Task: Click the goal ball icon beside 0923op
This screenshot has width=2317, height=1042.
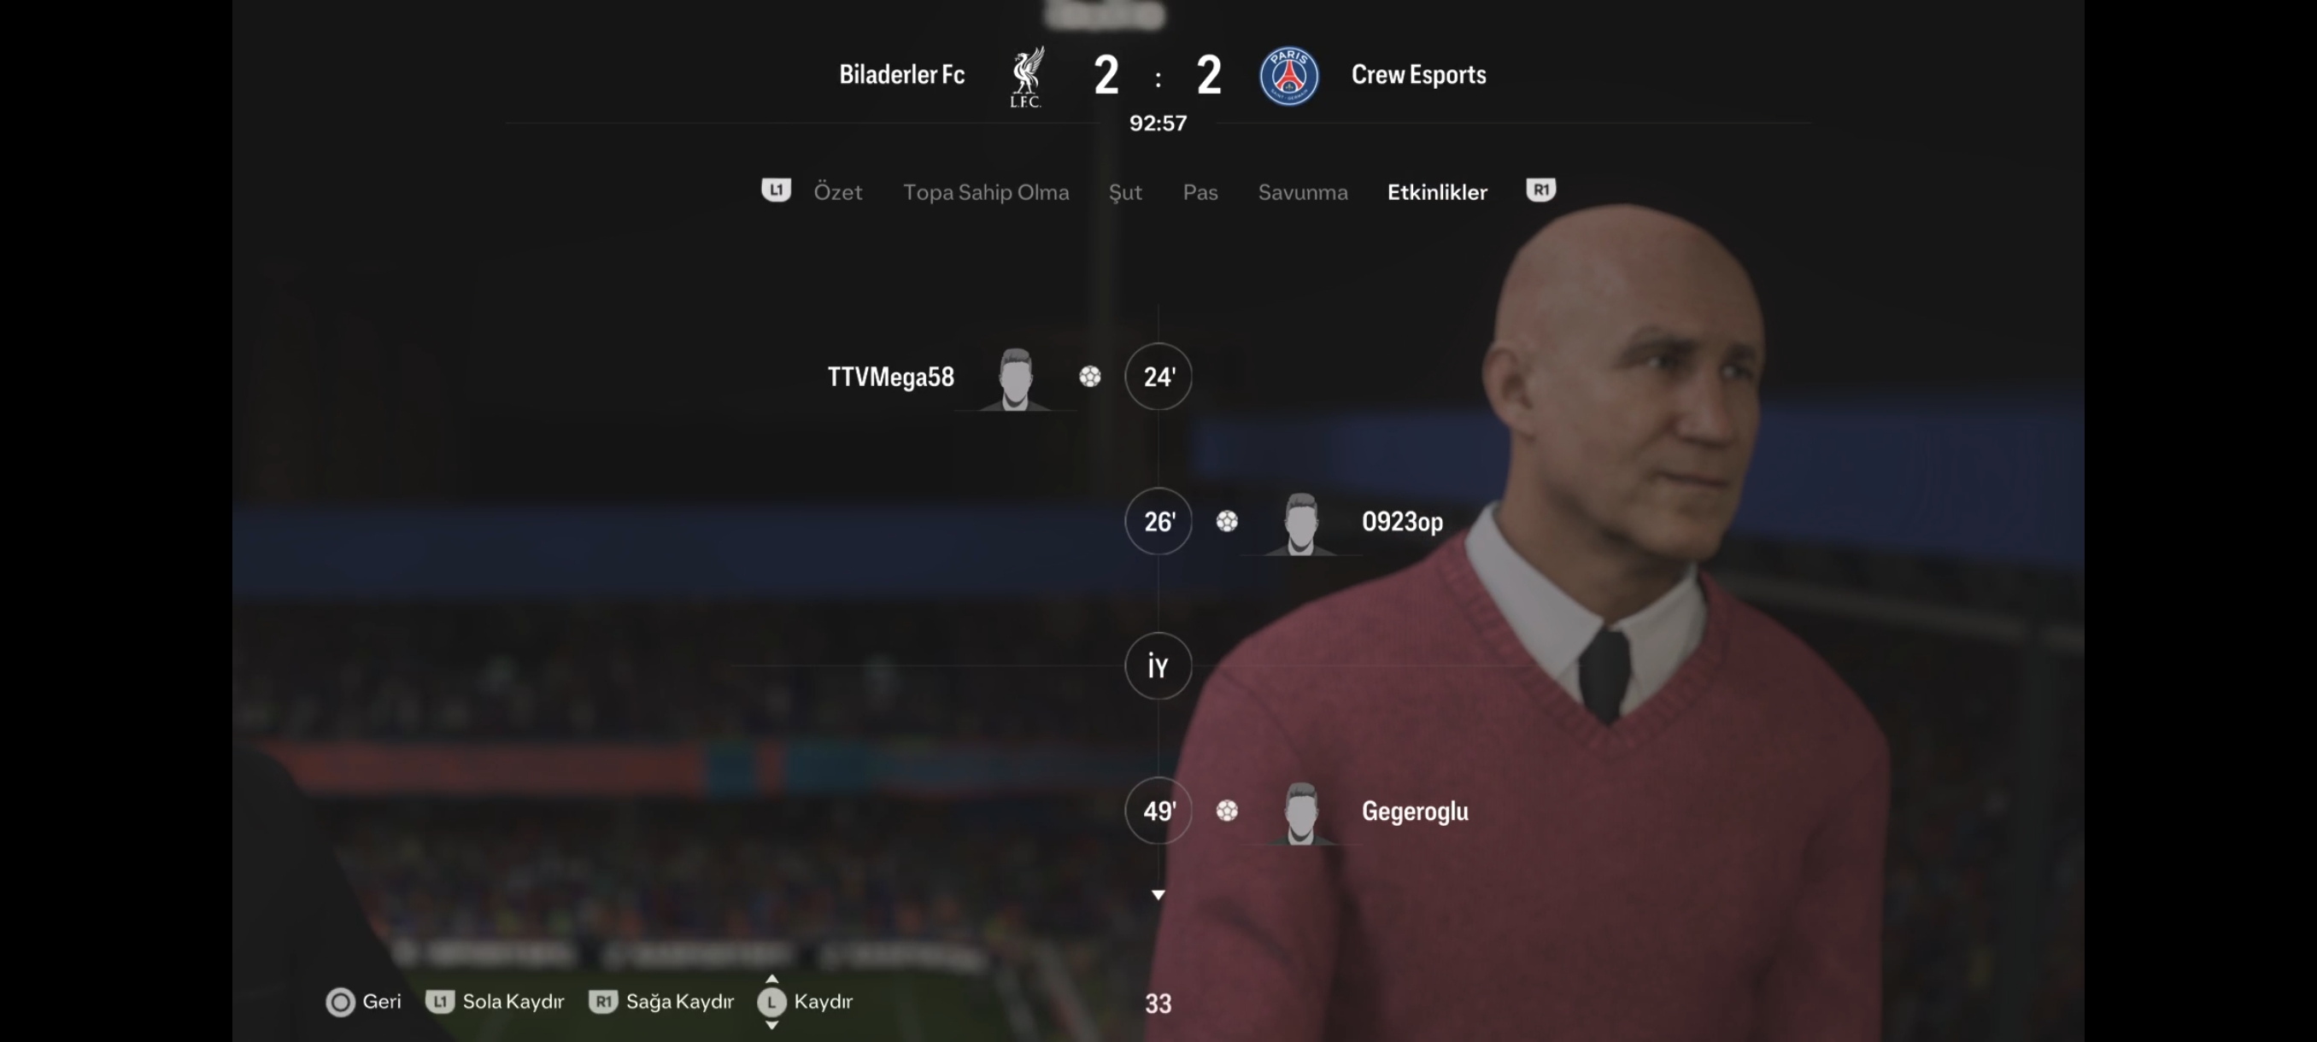Action: point(1227,520)
